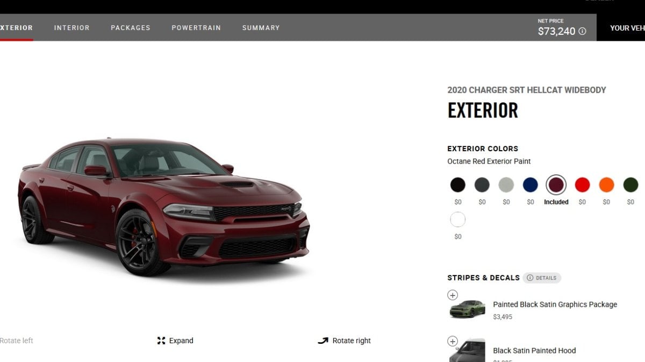
Task: Click the Rotate right arrow icon
Action: [323, 341]
